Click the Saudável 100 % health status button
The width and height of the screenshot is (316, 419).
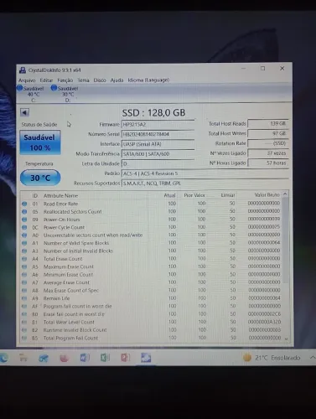[x=40, y=142]
